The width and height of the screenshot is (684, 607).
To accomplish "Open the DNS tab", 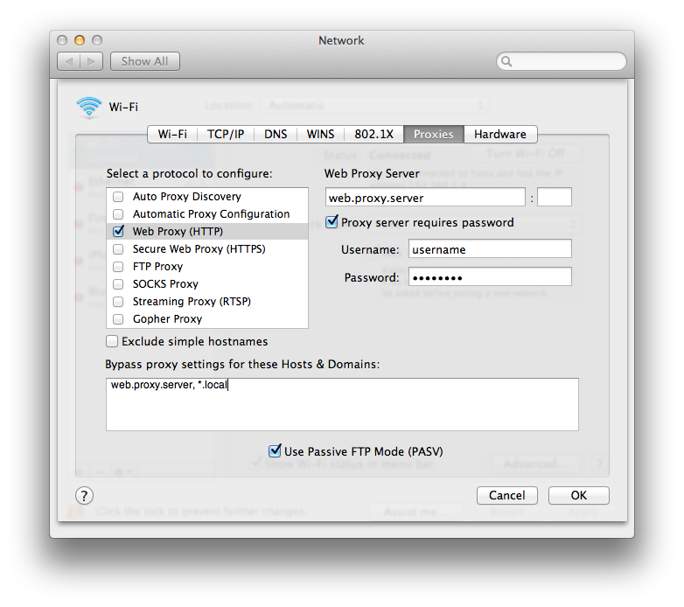I will 276,134.
